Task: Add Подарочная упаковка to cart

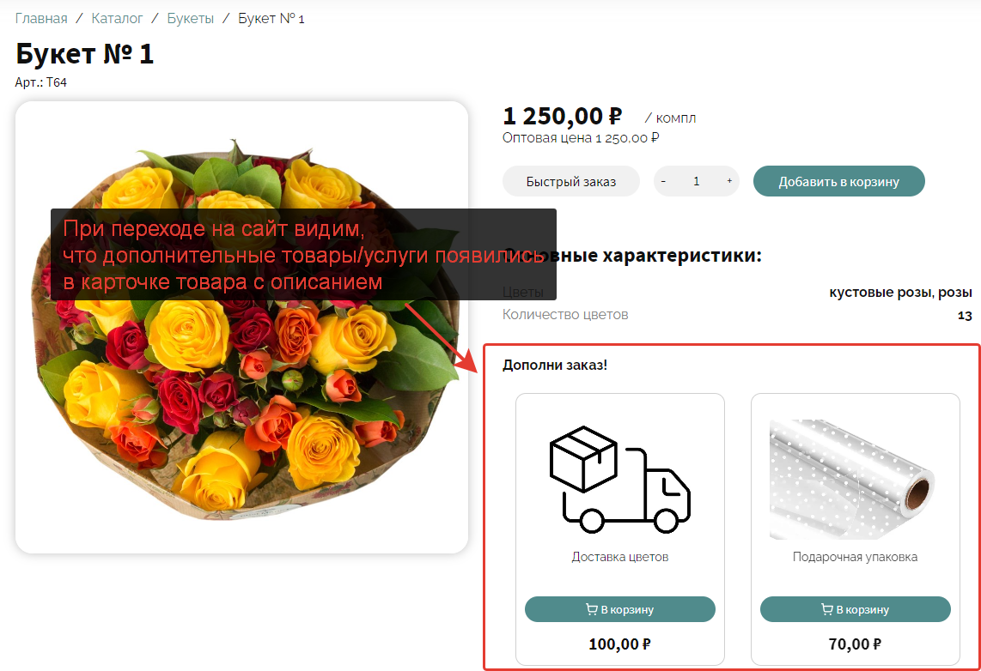Action: (x=856, y=609)
